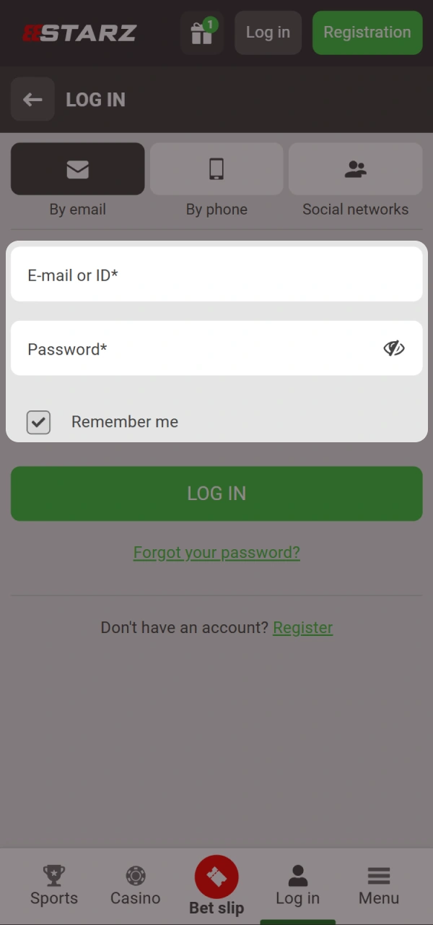Open Sports via the trophy icon
Screen dimensions: 433x925
[54, 876]
